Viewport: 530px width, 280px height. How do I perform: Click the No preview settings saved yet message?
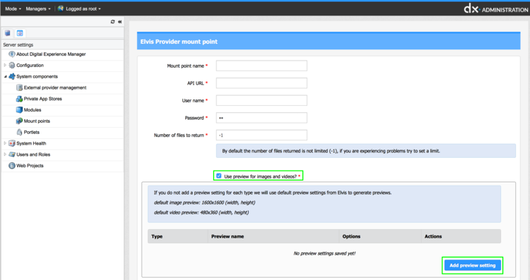(x=324, y=253)
